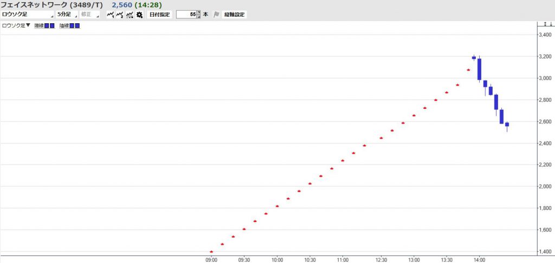
Task: Open chart settings gear icon
Action: [x=139, y=15]
